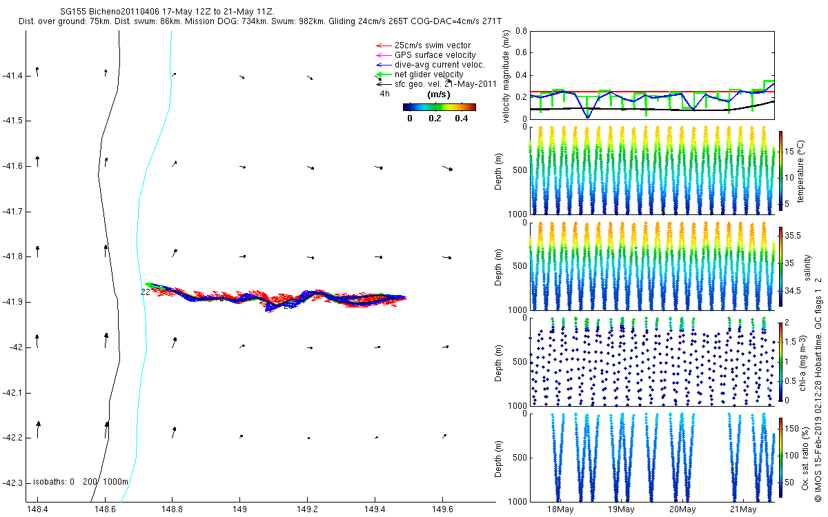Click the chl-a depth profile panel

[x=651, y=361]
